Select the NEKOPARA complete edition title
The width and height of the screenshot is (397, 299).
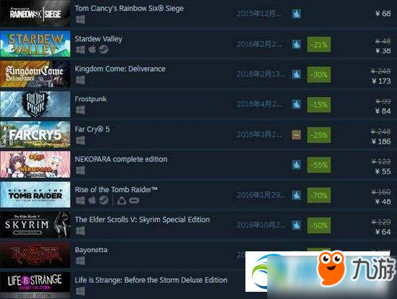121,159
